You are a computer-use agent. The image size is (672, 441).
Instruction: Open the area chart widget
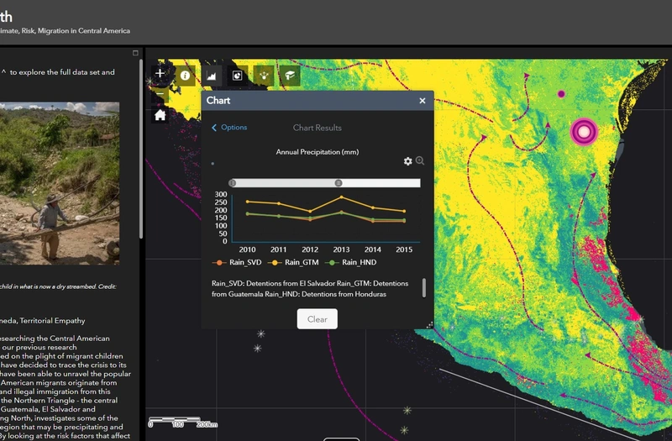(x=212, y=76)
